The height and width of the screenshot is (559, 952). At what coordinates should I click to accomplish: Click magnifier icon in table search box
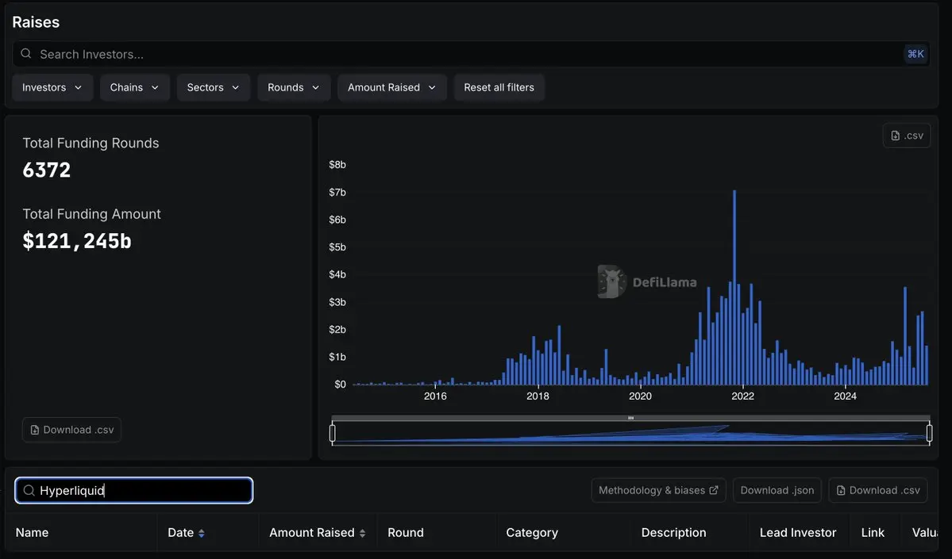(x=29, y=490)
